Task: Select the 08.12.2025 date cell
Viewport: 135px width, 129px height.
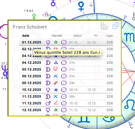Action: click(32, 83)
